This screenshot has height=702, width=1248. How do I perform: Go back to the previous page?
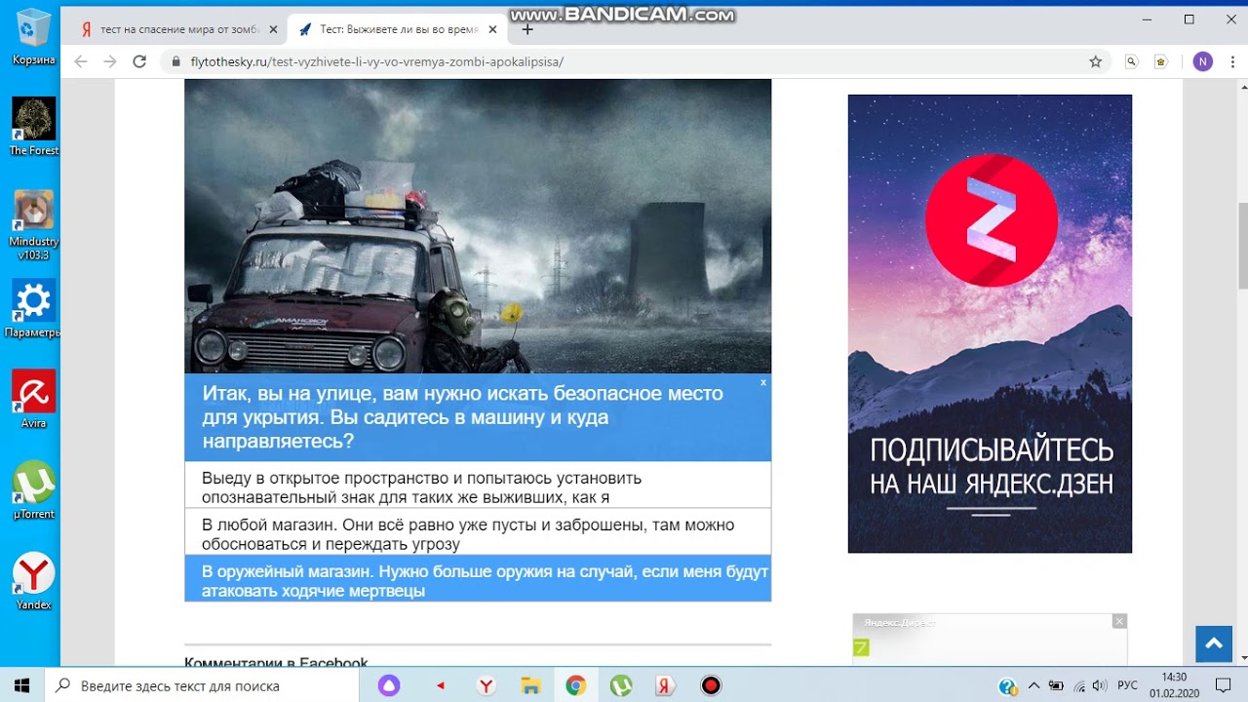tap(81, 61)
